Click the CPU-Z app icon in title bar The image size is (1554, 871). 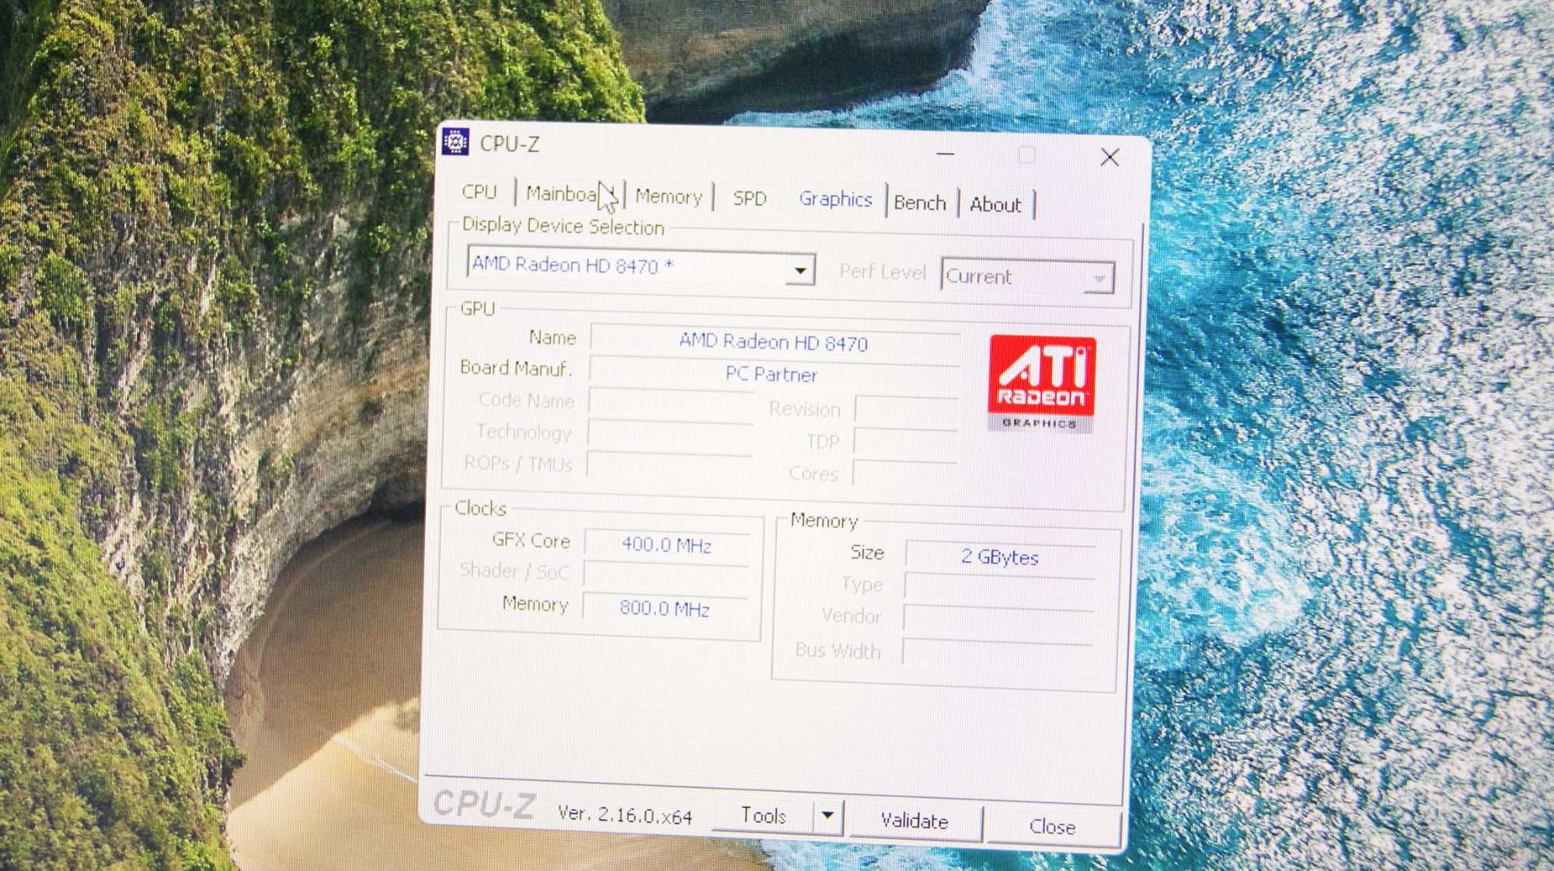click(455, 142)
